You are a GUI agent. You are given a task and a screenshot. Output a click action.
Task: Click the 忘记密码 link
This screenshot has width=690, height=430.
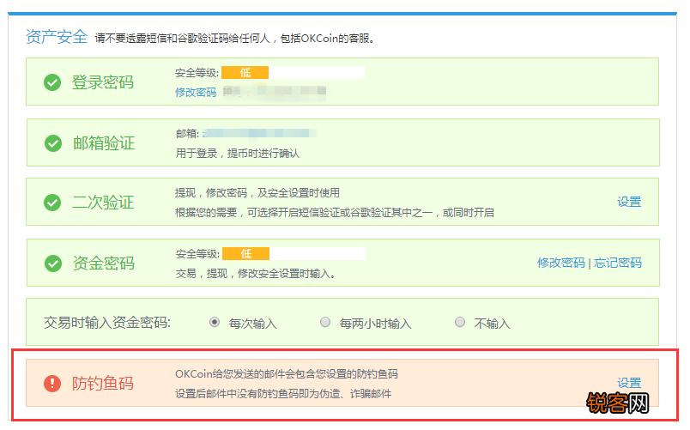tap(618, 263)
